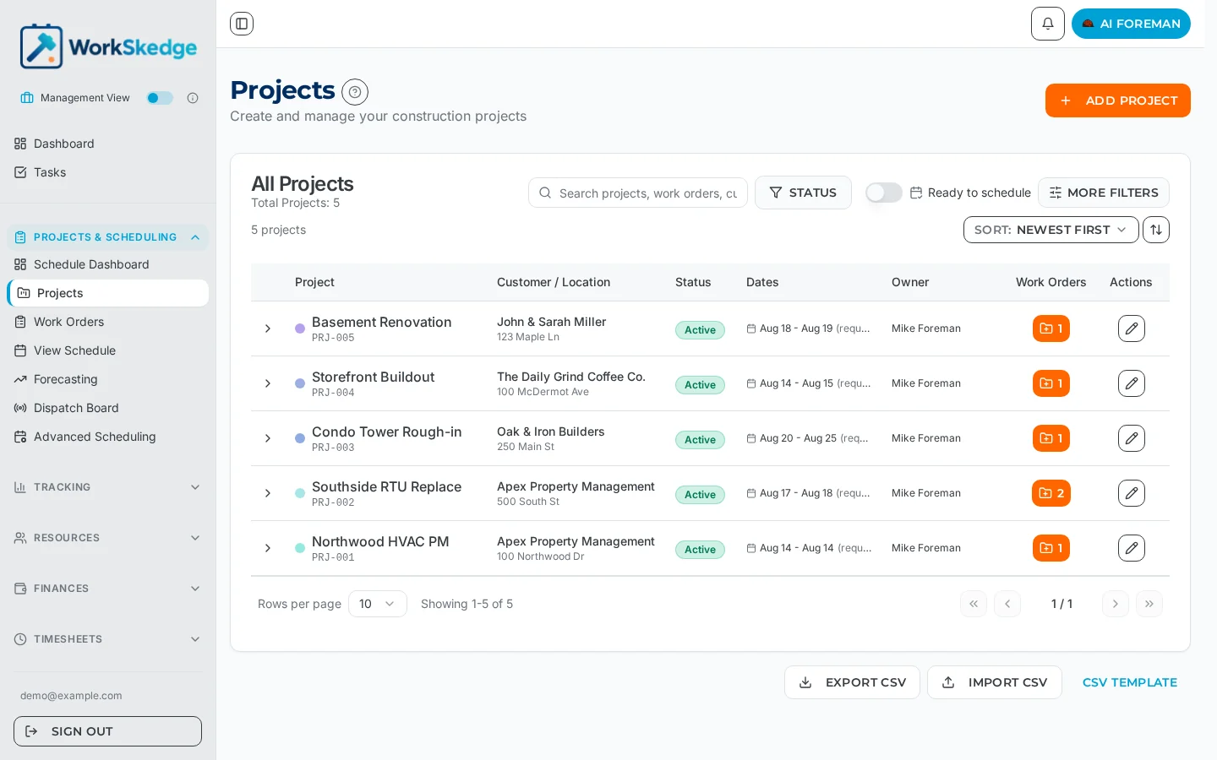Image resolution: width=1217 pixels, height=760 pixels.
Task: Edit the Condo Tower Rough-in project
Action: [x=1132, y=438]
